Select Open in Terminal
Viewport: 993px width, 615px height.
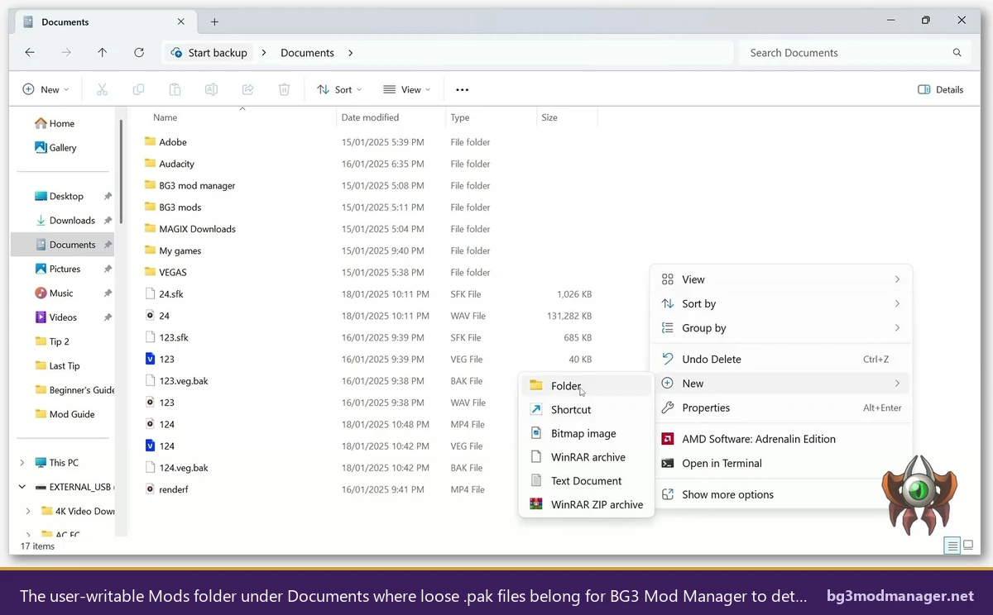click(781, 464)
